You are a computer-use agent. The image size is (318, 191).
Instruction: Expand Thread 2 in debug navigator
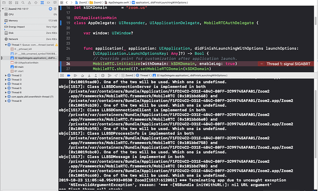pos(6,75)
